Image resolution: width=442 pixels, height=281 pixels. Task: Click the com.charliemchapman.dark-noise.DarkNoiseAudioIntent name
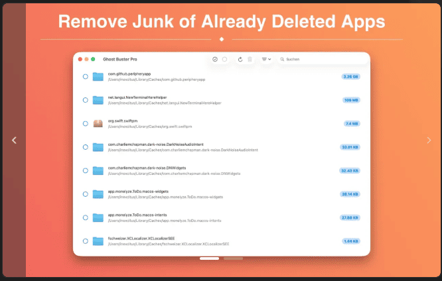click(155, 144)
